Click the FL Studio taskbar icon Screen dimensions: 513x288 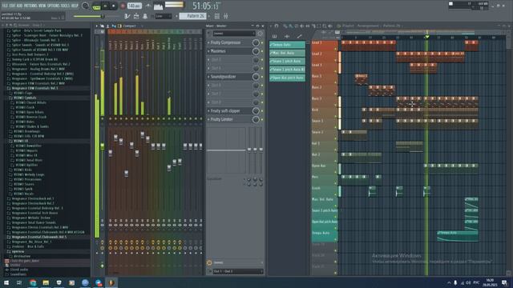click(x=111, y=282)
